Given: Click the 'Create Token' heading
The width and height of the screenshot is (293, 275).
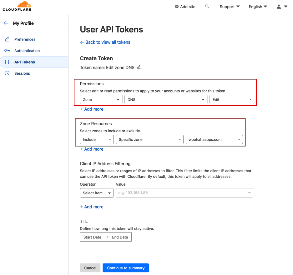Looking at the screenshot, I should coord(96,58).
